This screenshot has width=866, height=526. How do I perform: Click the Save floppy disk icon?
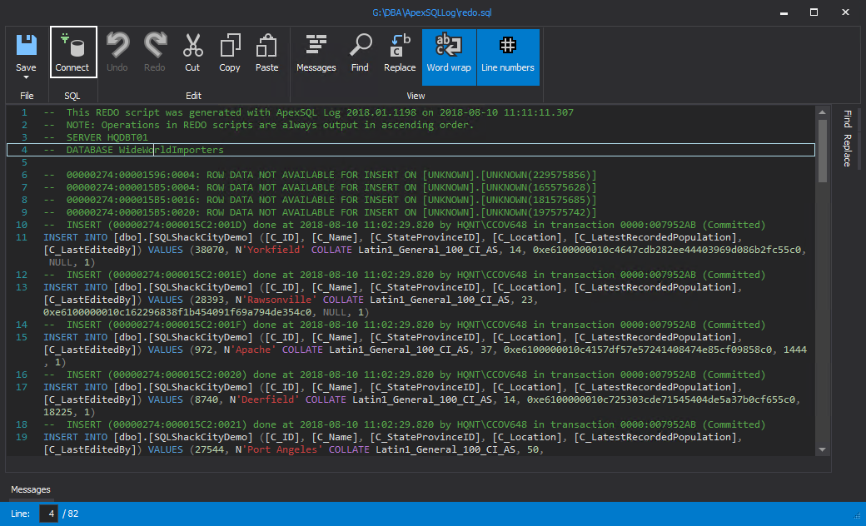click(x=27, y=45)
